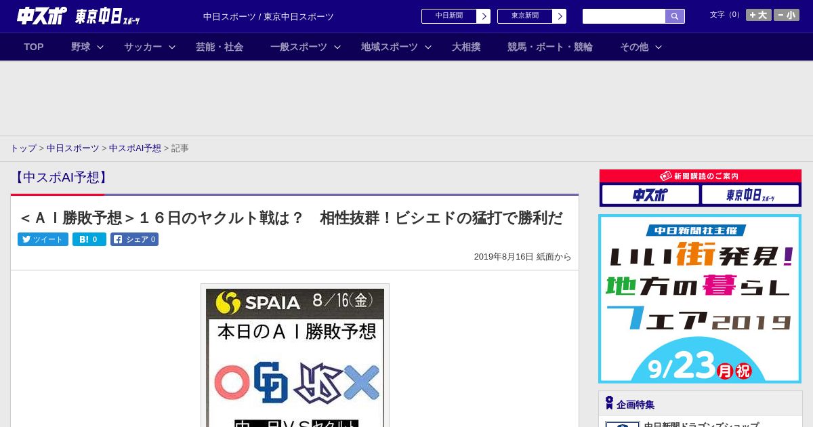Follow the 中スポAI予想 breadcrumb link
The width and height of the screenshot is (813, 427).
(x=135, y=148)
